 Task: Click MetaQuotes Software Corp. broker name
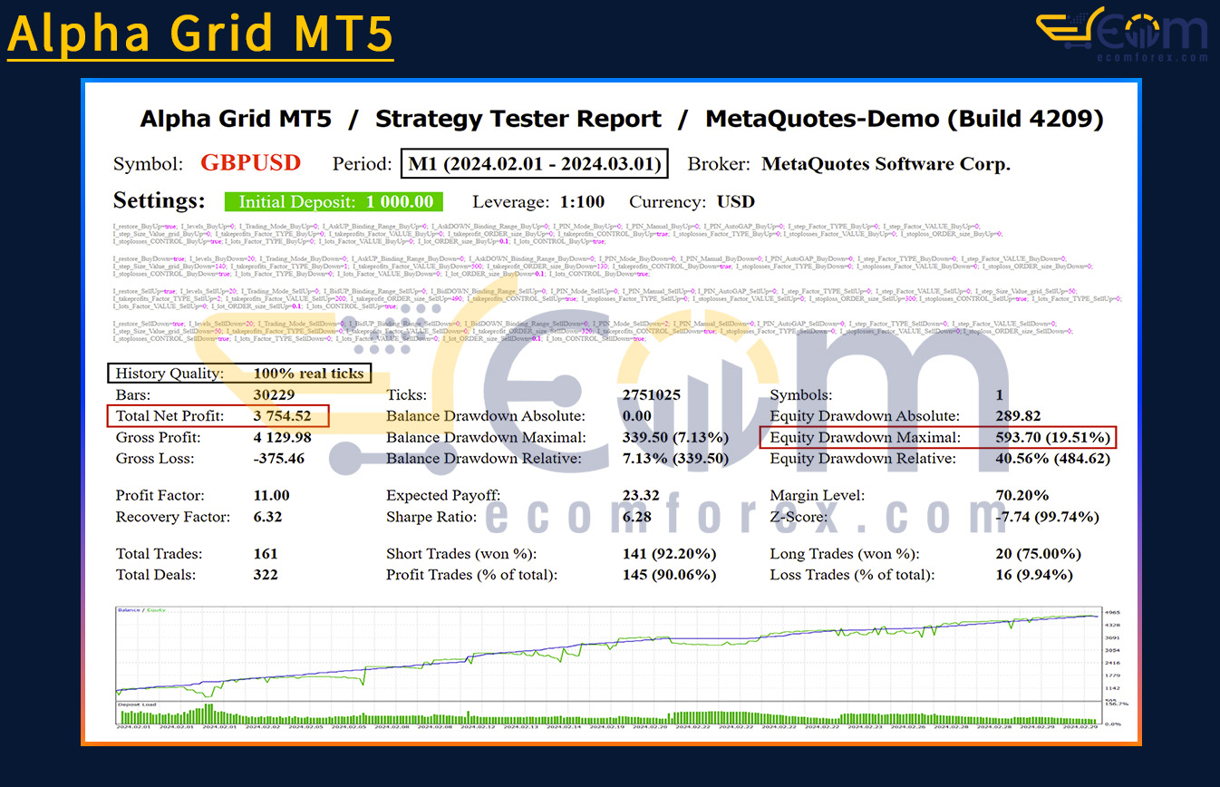886,164
